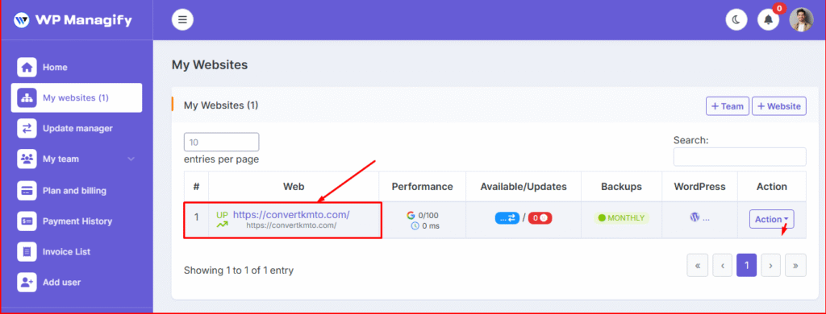Click the Home sidebar icon
Image resolution: width=826 pixels, height=314 pixels.
[27, 68]
